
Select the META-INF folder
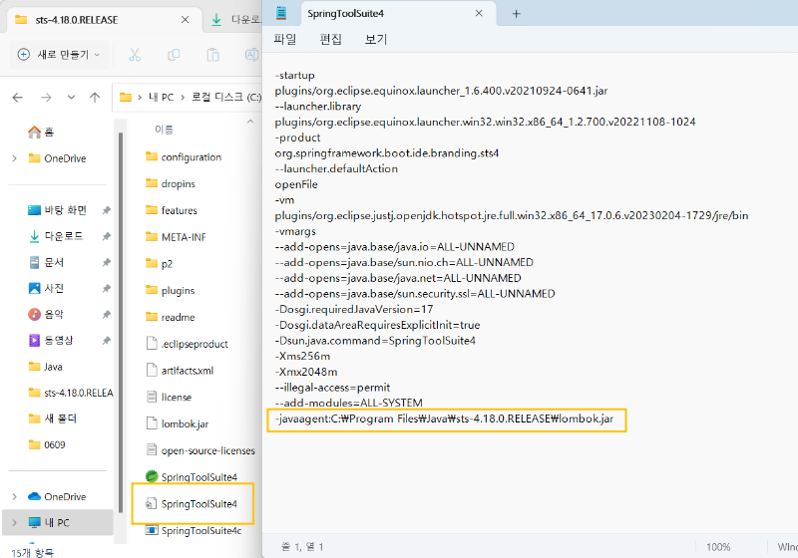point(177,237)
